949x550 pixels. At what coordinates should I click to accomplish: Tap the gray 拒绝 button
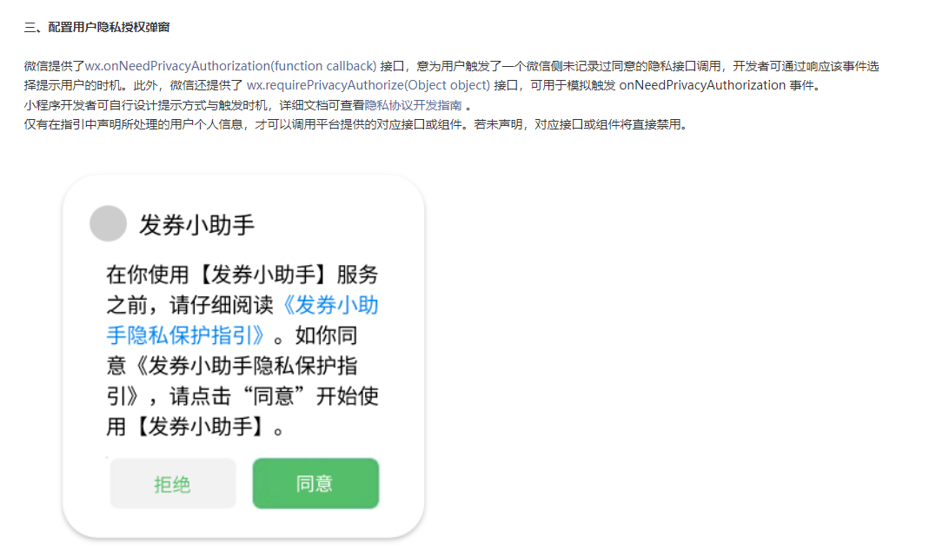[x=172, y=484]
